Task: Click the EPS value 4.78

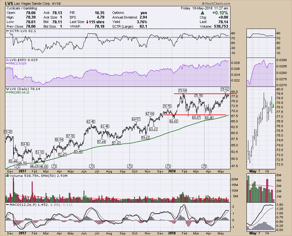Action: tap(100, 17)
